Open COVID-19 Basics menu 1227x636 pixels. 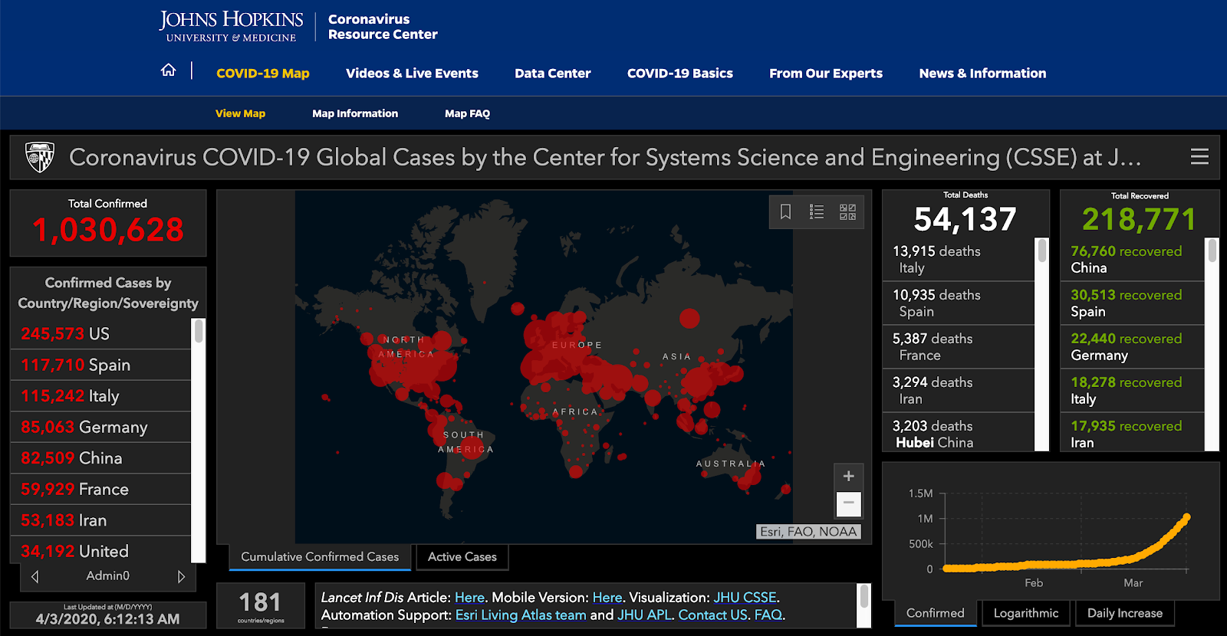[680, 74]
